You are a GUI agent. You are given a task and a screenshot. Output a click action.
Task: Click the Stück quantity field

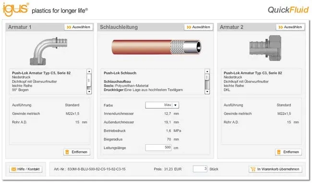tap(200, 169)
